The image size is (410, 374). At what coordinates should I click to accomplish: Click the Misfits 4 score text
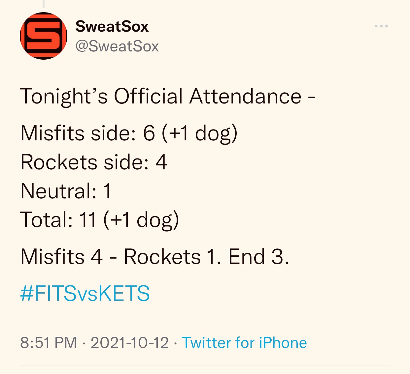click(61, 257)
